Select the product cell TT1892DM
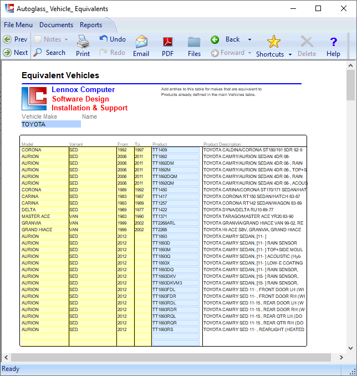The image size is (357, 376). (x=176, y=163)
